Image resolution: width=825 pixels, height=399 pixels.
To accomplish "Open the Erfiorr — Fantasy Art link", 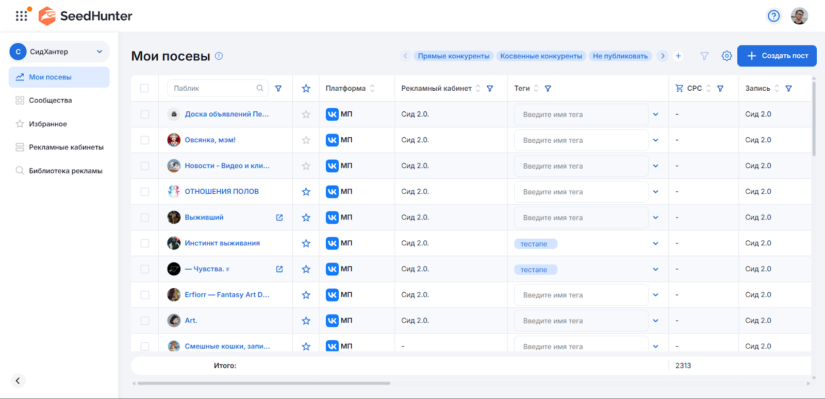I will point(227,295).
